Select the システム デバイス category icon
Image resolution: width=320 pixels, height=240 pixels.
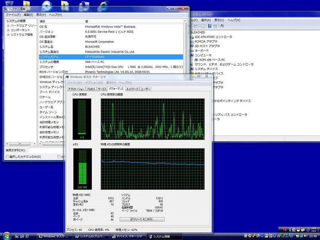point(192,69)
